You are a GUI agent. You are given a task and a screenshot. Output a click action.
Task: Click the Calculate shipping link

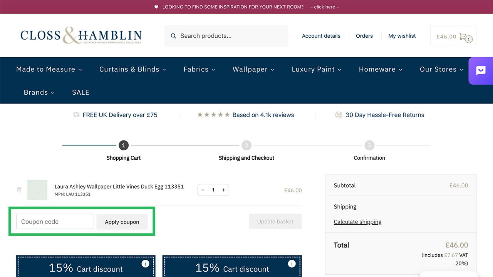tap(357, 222)
